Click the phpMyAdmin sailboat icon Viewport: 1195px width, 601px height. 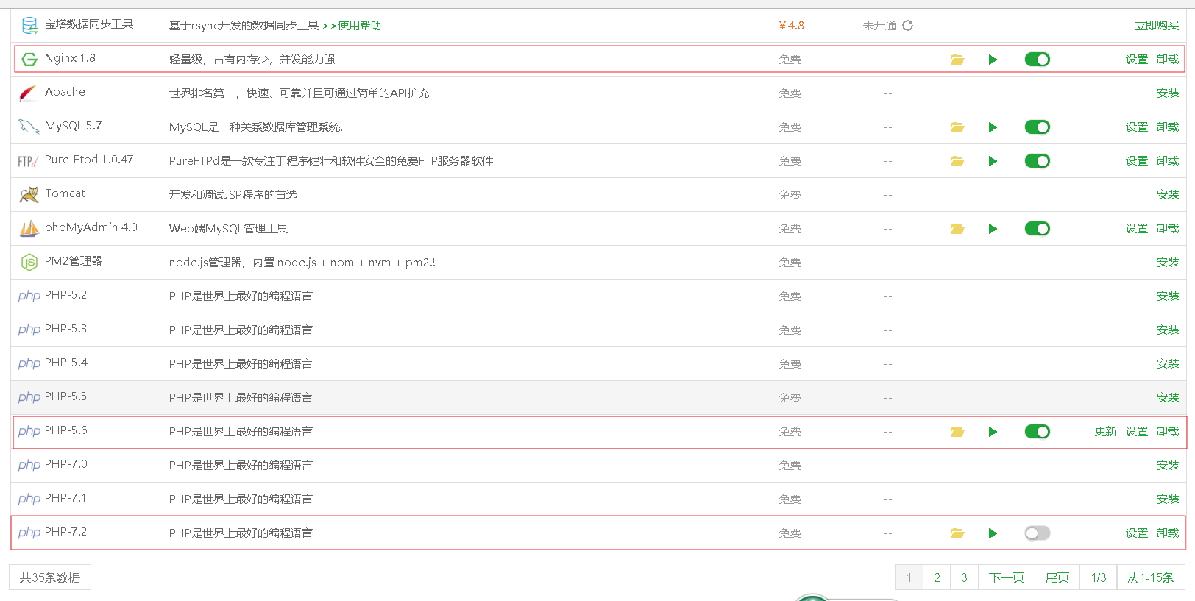tap(29, 229)
